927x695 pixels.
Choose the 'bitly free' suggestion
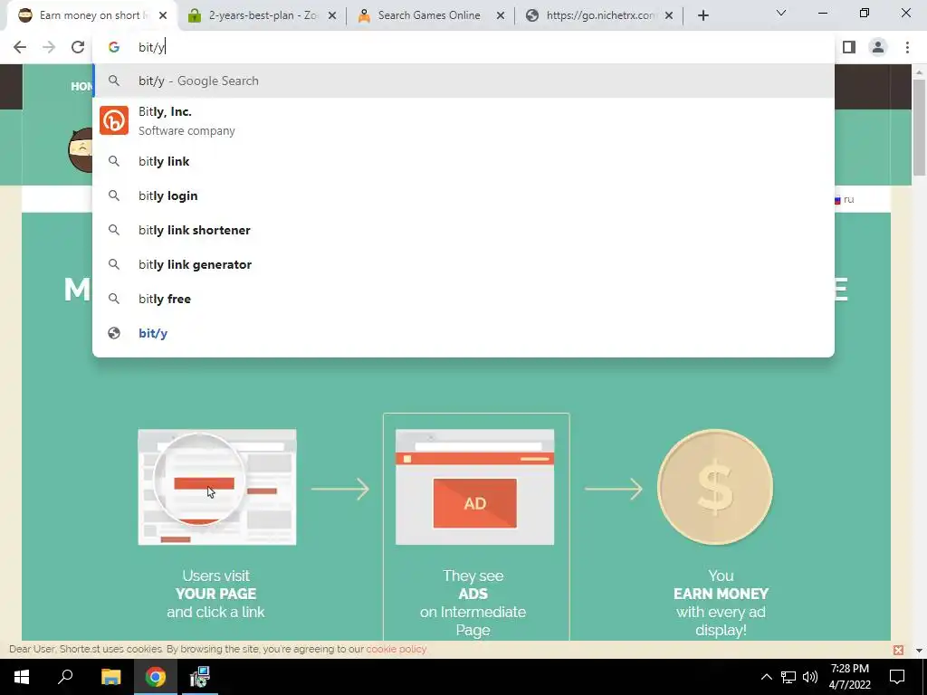[x=463, y=299]
